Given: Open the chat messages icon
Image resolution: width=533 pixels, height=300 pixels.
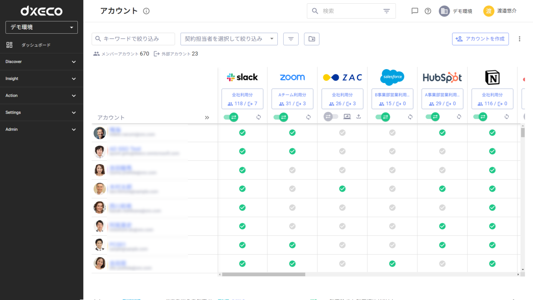Looking at the screenshot, I should pyautogui.click(x=415, y=11).
